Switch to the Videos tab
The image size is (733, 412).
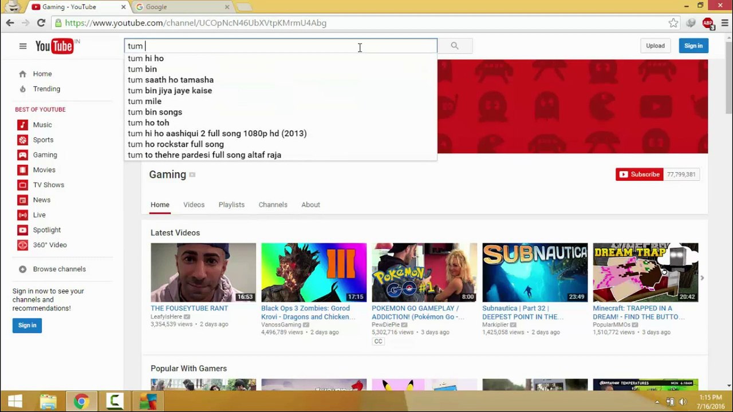pos(194,205)
